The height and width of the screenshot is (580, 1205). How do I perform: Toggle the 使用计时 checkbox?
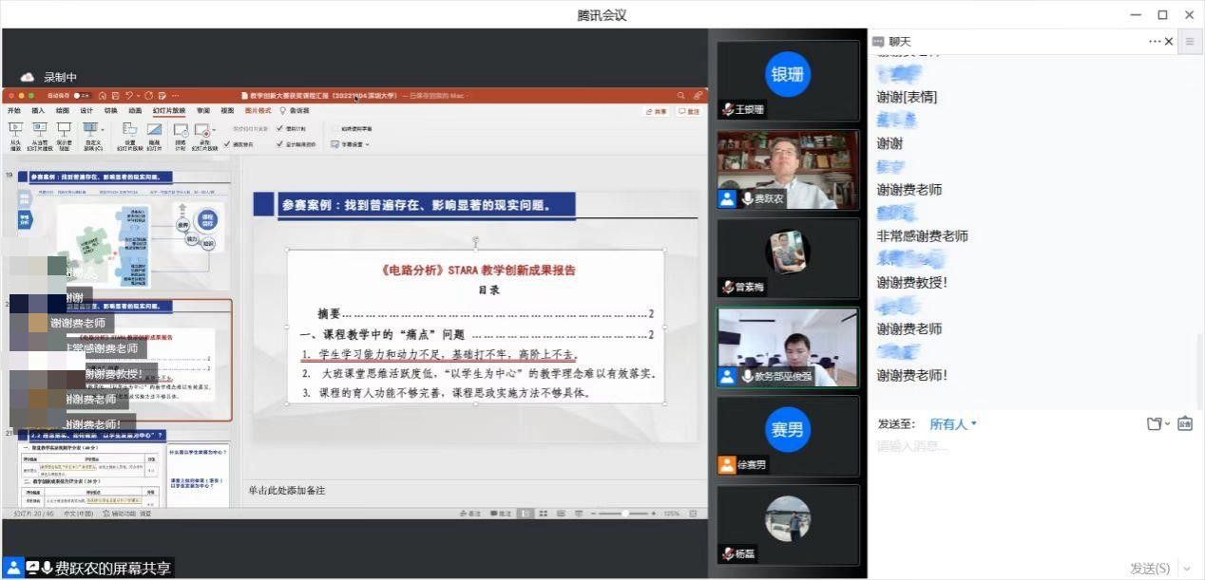click(x=278, y=128)
